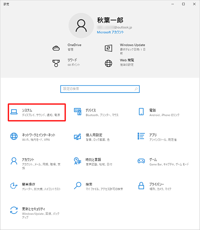Click the Windows Update refresh icon
The image size is (200, 230).
pos(108,48)
